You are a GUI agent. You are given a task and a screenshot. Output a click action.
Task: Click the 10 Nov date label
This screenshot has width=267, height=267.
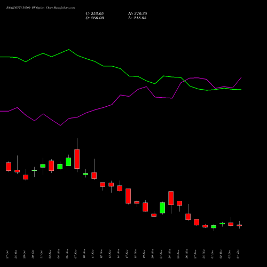[84, 254]
